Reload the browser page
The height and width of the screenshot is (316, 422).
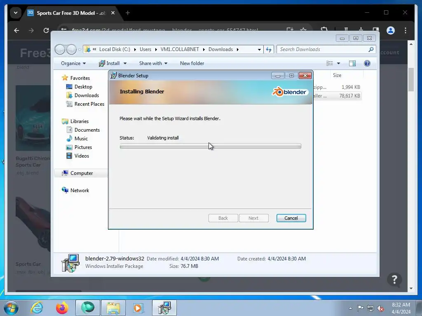coord(46,30)
